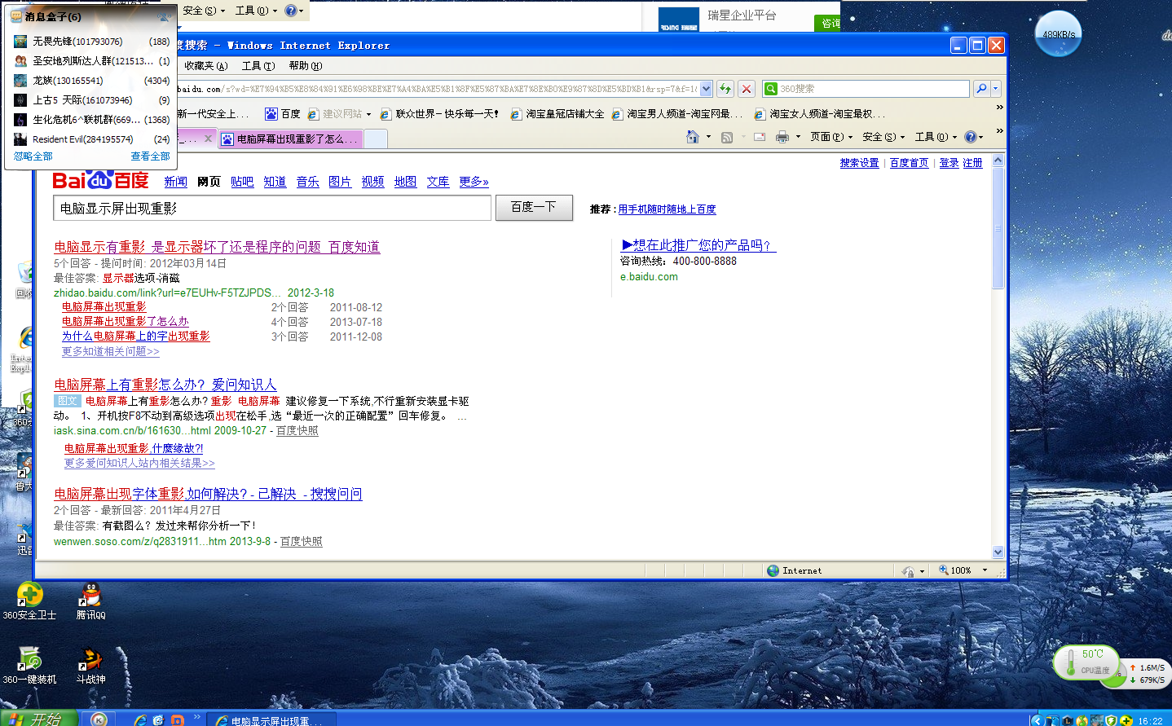Click protected mode lock icon in status bar
The width and height of the screenshot is (1172, 726).
pos(908,571)
